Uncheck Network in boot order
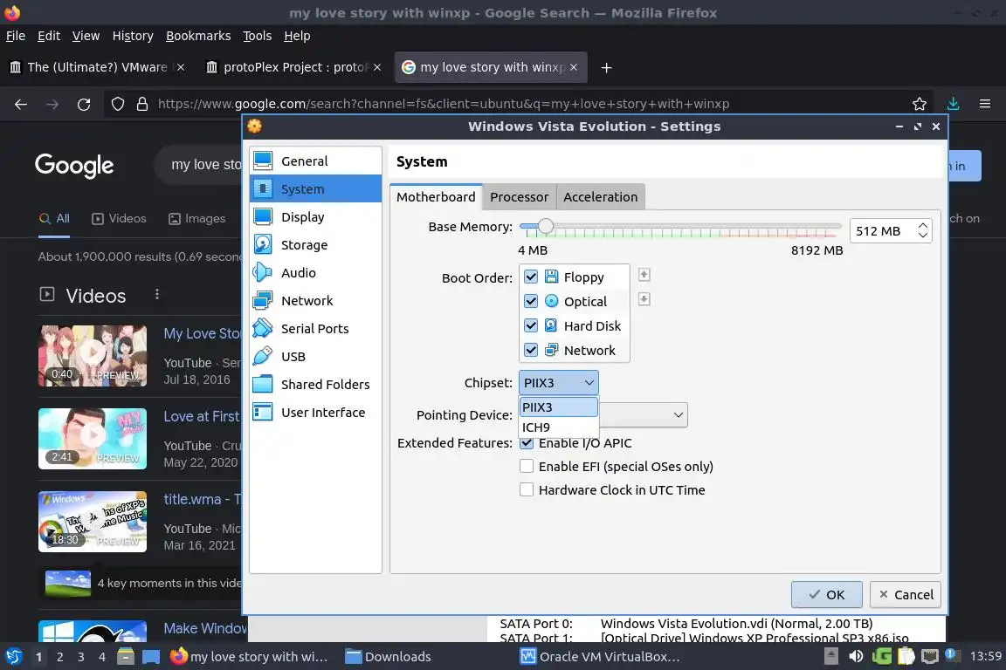1006x670 pixels. click(x=531, y=350)
